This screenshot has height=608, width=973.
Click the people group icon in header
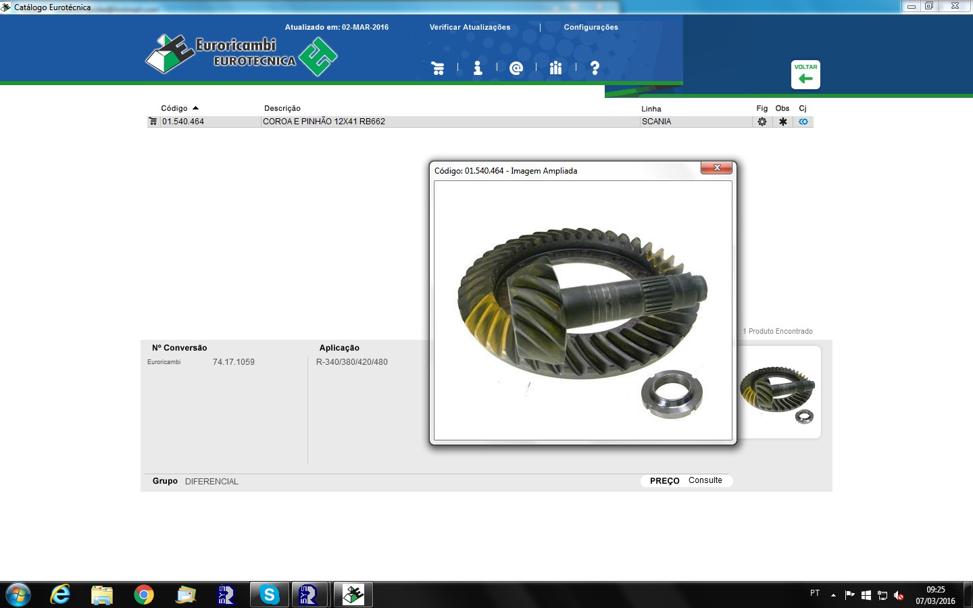(x=555, y=68)
